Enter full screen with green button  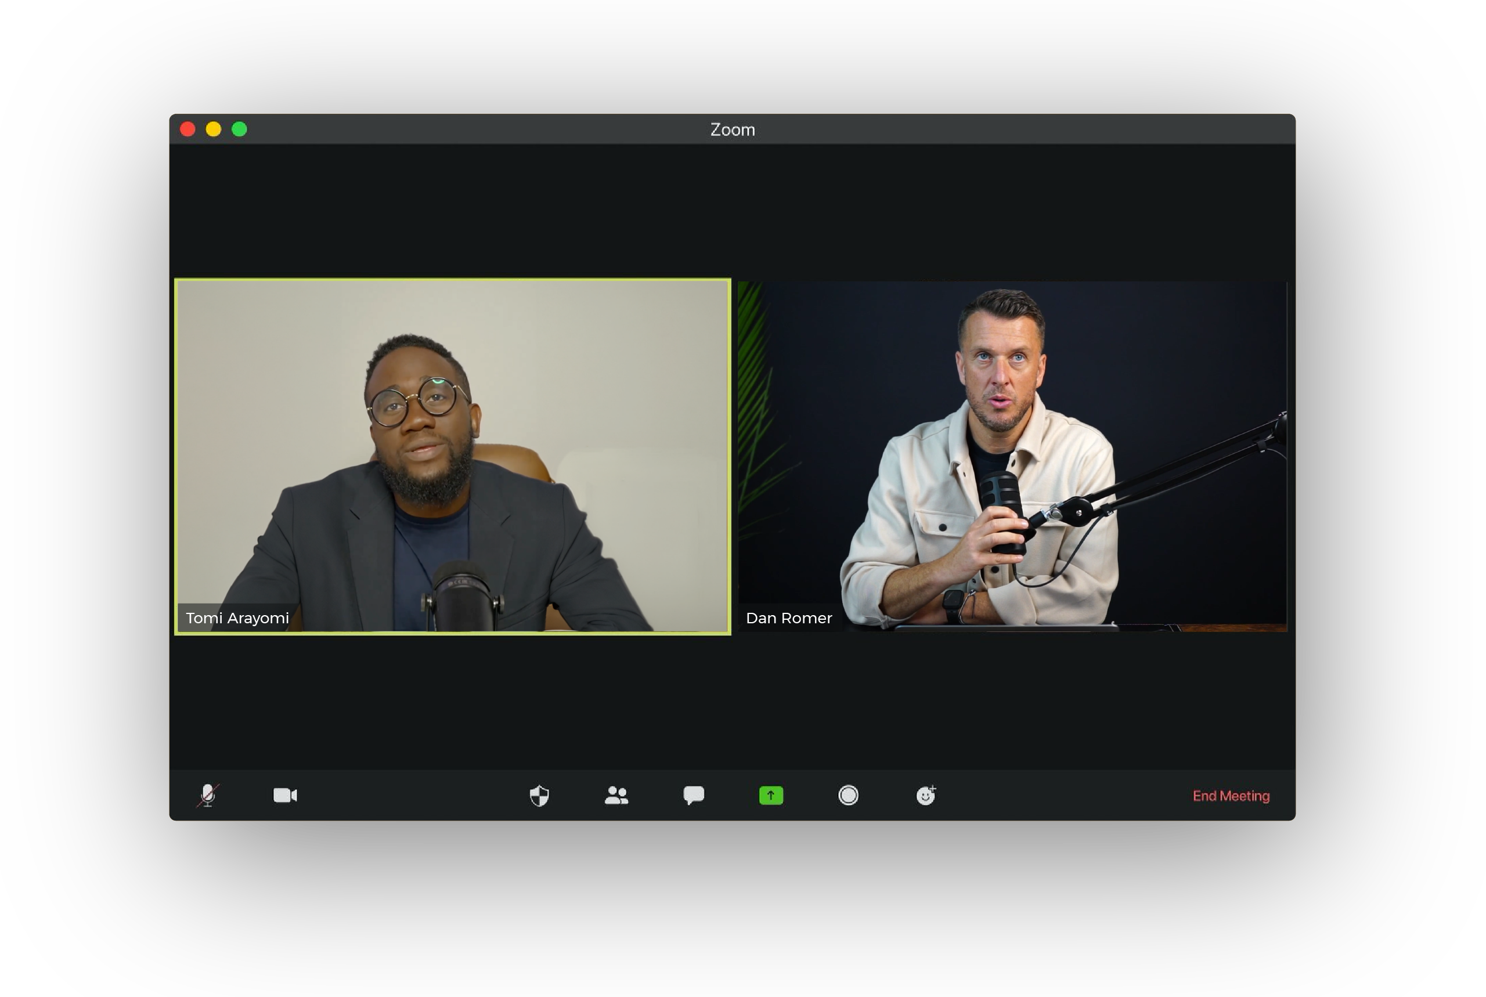coord(239,130)
